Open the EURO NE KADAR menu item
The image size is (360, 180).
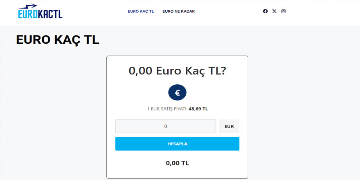pyautogui.click(x=179, y=11)
